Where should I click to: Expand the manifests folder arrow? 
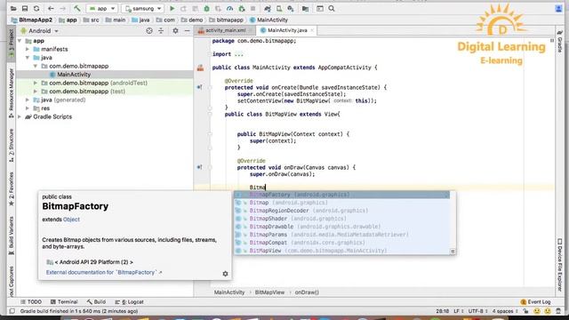click(x=28, y=49)
